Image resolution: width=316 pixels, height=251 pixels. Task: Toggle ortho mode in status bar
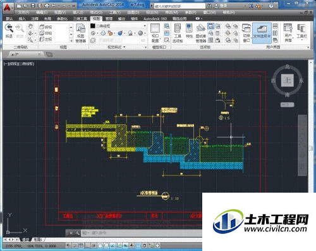tap(87, 246)
